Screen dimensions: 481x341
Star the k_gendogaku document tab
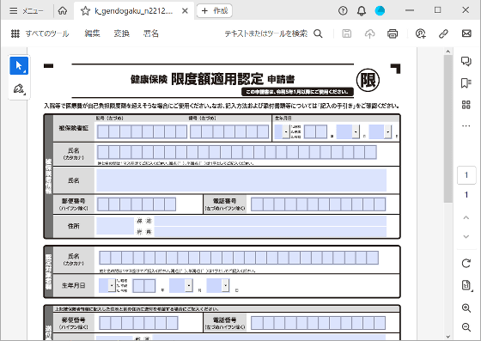pyautogui.click(x=85, y=11)
